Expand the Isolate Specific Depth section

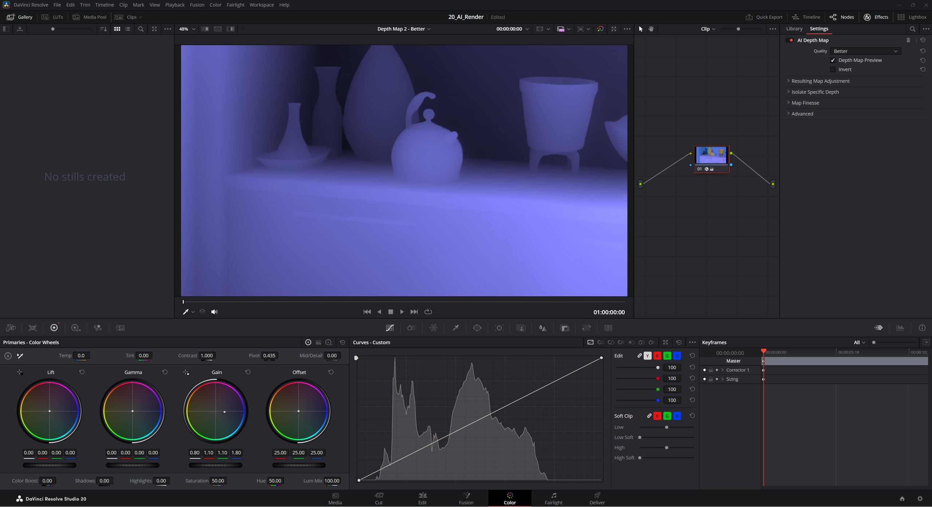click(815, 92)
